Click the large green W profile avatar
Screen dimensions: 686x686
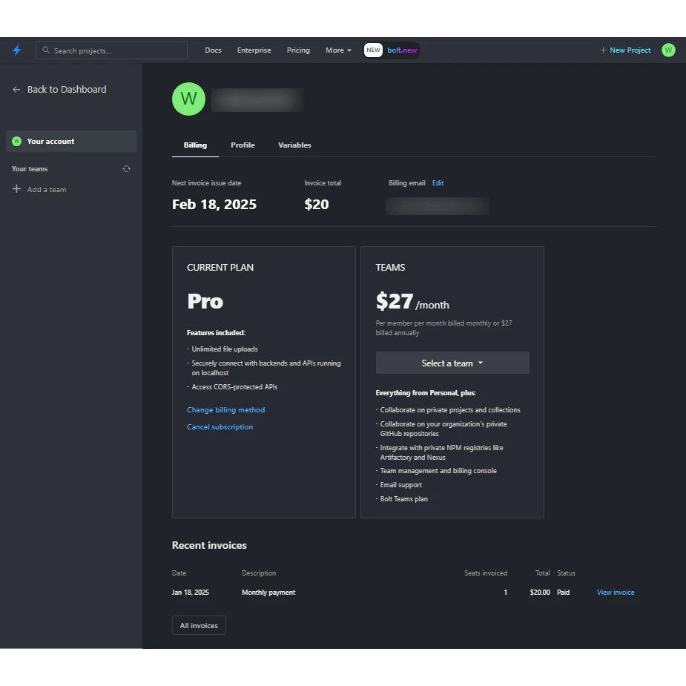click(x=188, y=99)
